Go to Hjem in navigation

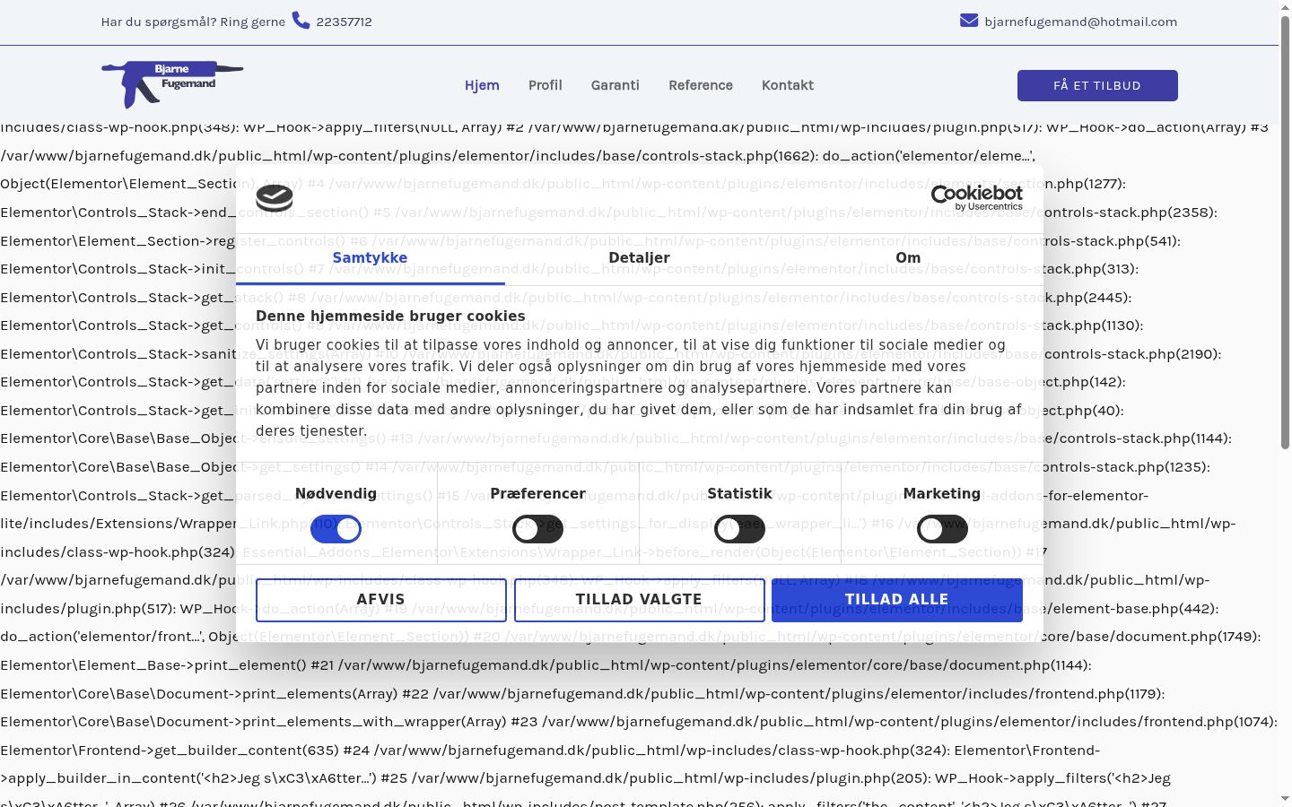[x=482, y=85]
